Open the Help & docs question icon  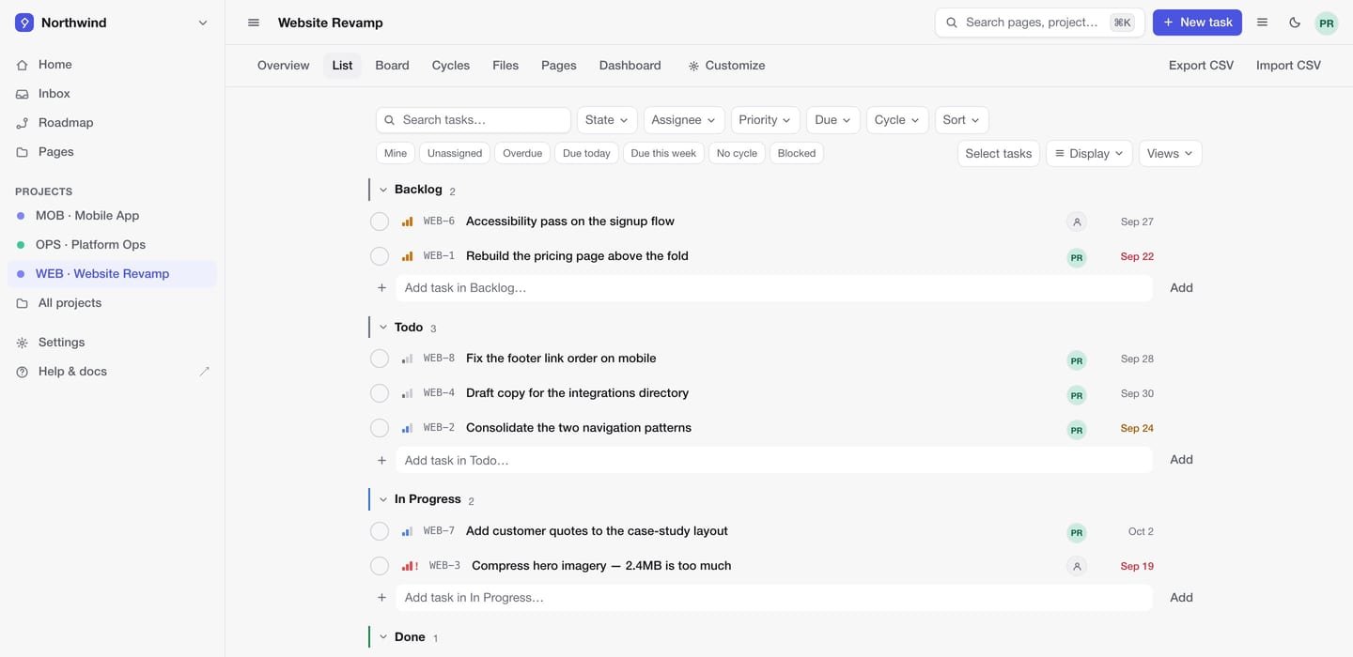pos(23,372)
